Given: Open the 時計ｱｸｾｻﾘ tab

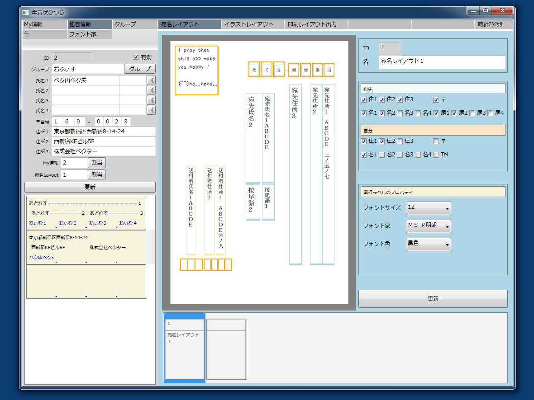Looking at the screenshot, I should [493, 24].
